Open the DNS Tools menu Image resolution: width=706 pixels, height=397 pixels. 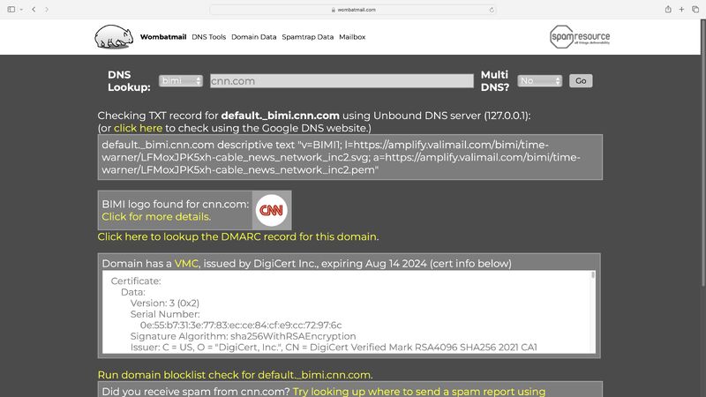[x=209, y=37]
